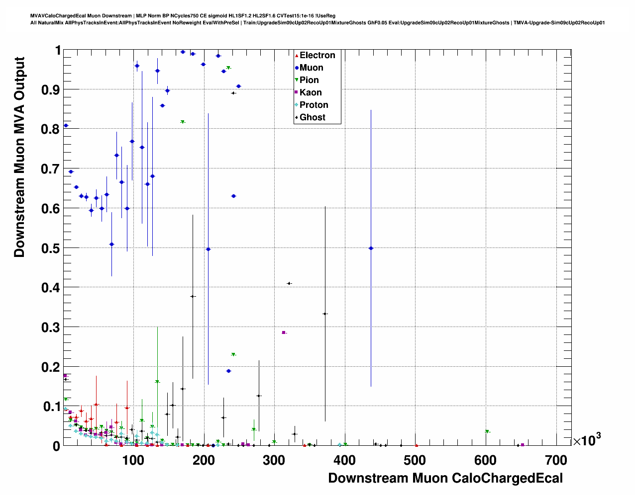Click the cyan Proton cross legend marker

tap(297, 105)
